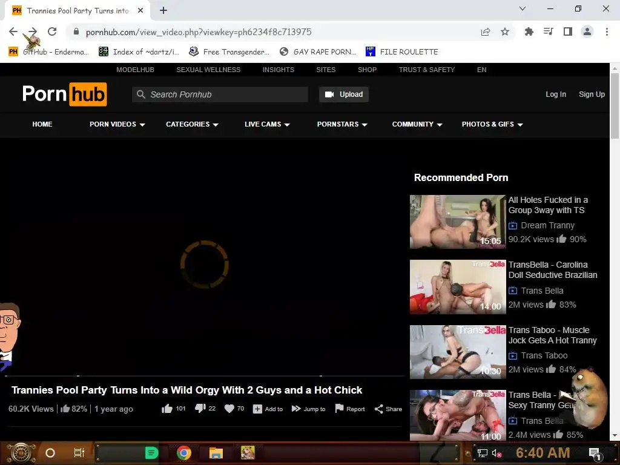Open the GitHub - Enderma... bookmark
620x465 pixels.
48,52
